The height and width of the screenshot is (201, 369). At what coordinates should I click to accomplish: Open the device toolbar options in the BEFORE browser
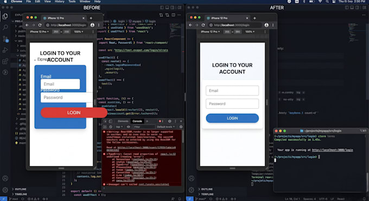[93, 31]
